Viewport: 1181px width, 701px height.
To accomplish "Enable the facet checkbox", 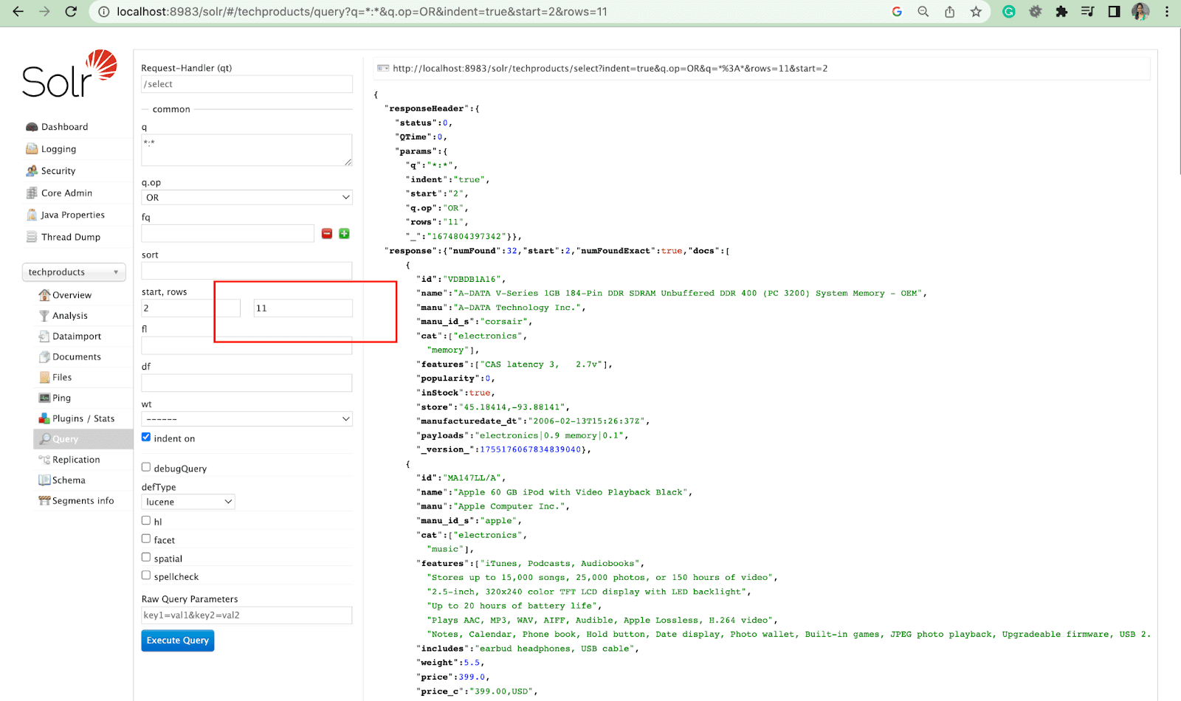I will tap(146, 539).
